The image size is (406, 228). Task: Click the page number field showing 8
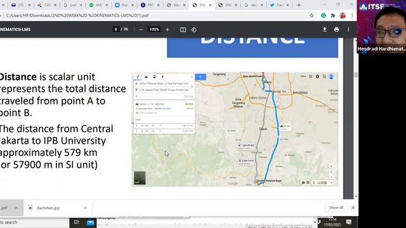(x=115, y=29)
